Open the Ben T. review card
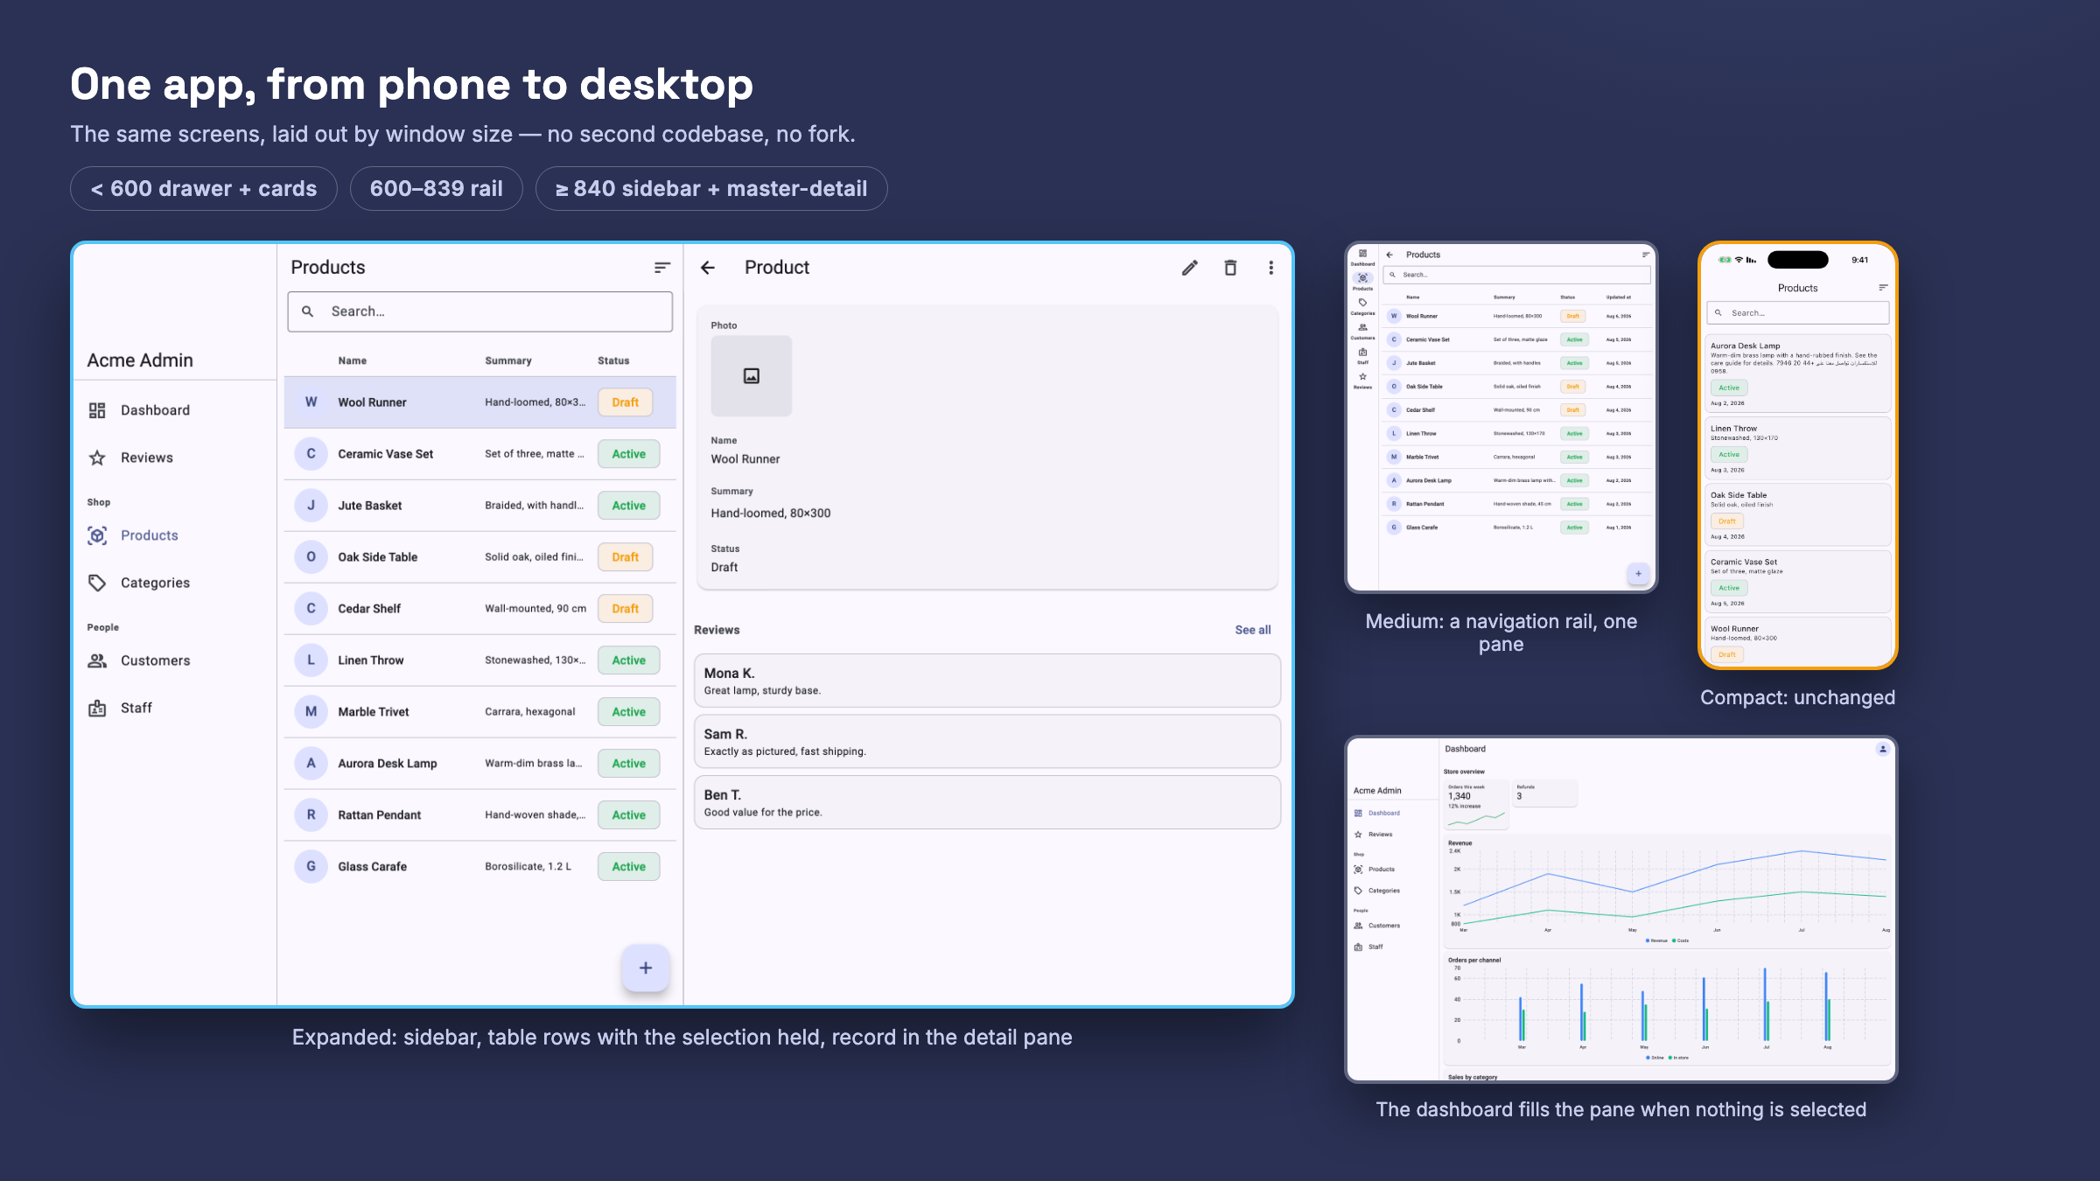This screenshot has height=1181, width=2100. pyautogui.click(x=987, y=802)
